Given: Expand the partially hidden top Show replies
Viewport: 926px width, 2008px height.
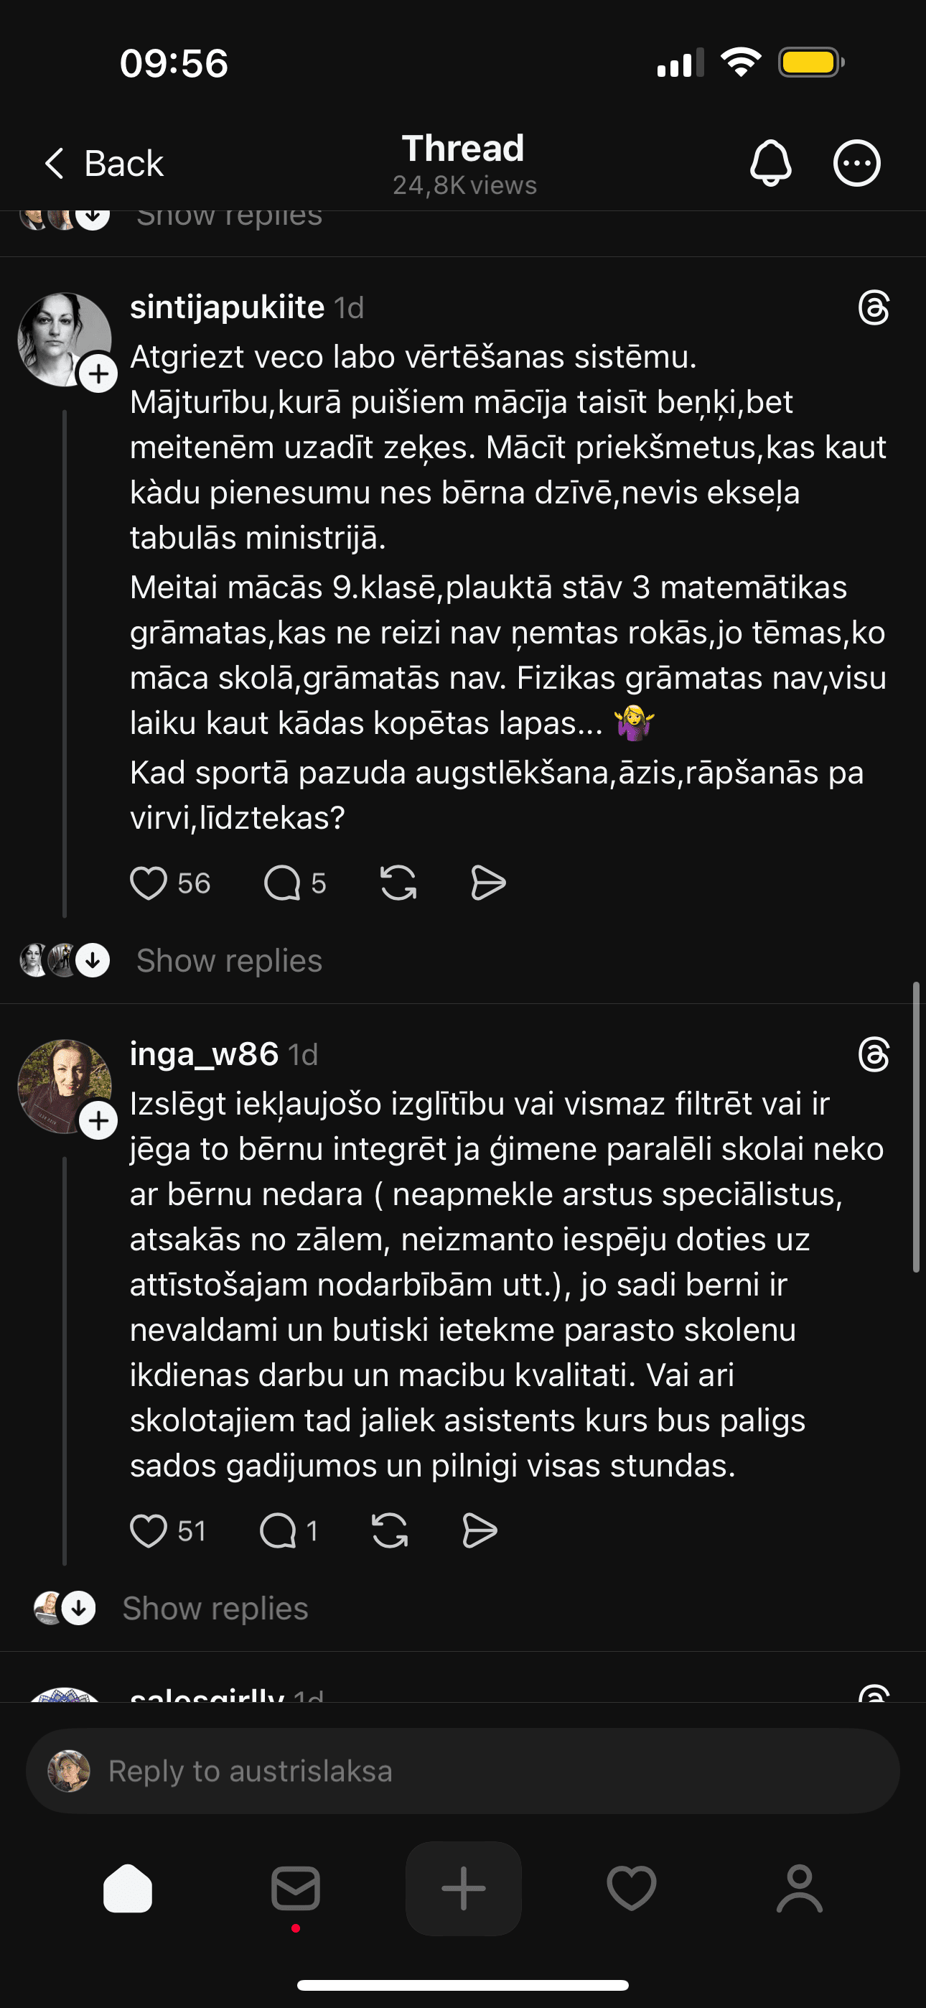Looking at the screenshot, I should 229,217.
